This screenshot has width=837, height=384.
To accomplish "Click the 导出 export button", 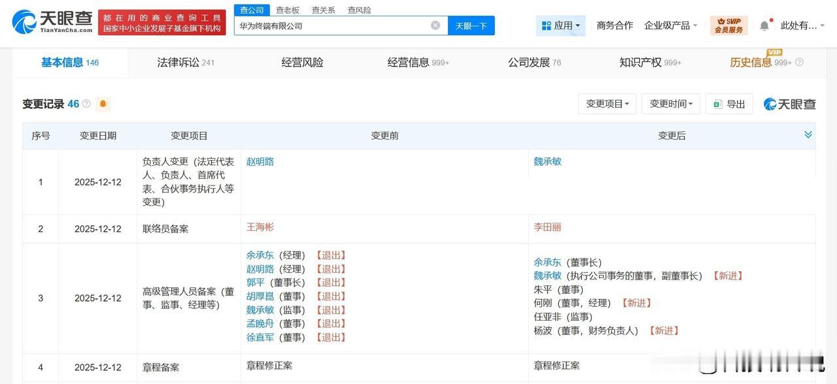I will point(729,104).
